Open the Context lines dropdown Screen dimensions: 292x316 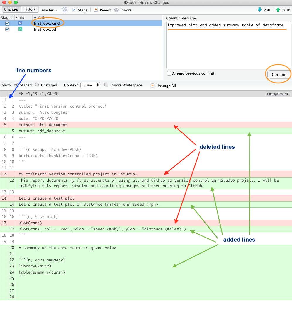90,85
